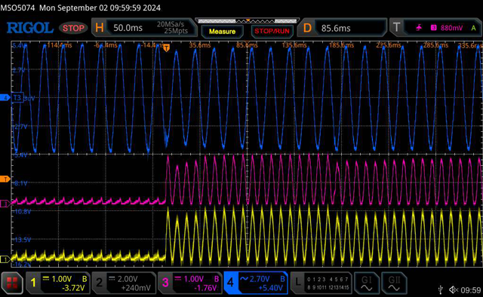
Task: Select the GI function generator icon
Action: (366, 283)
